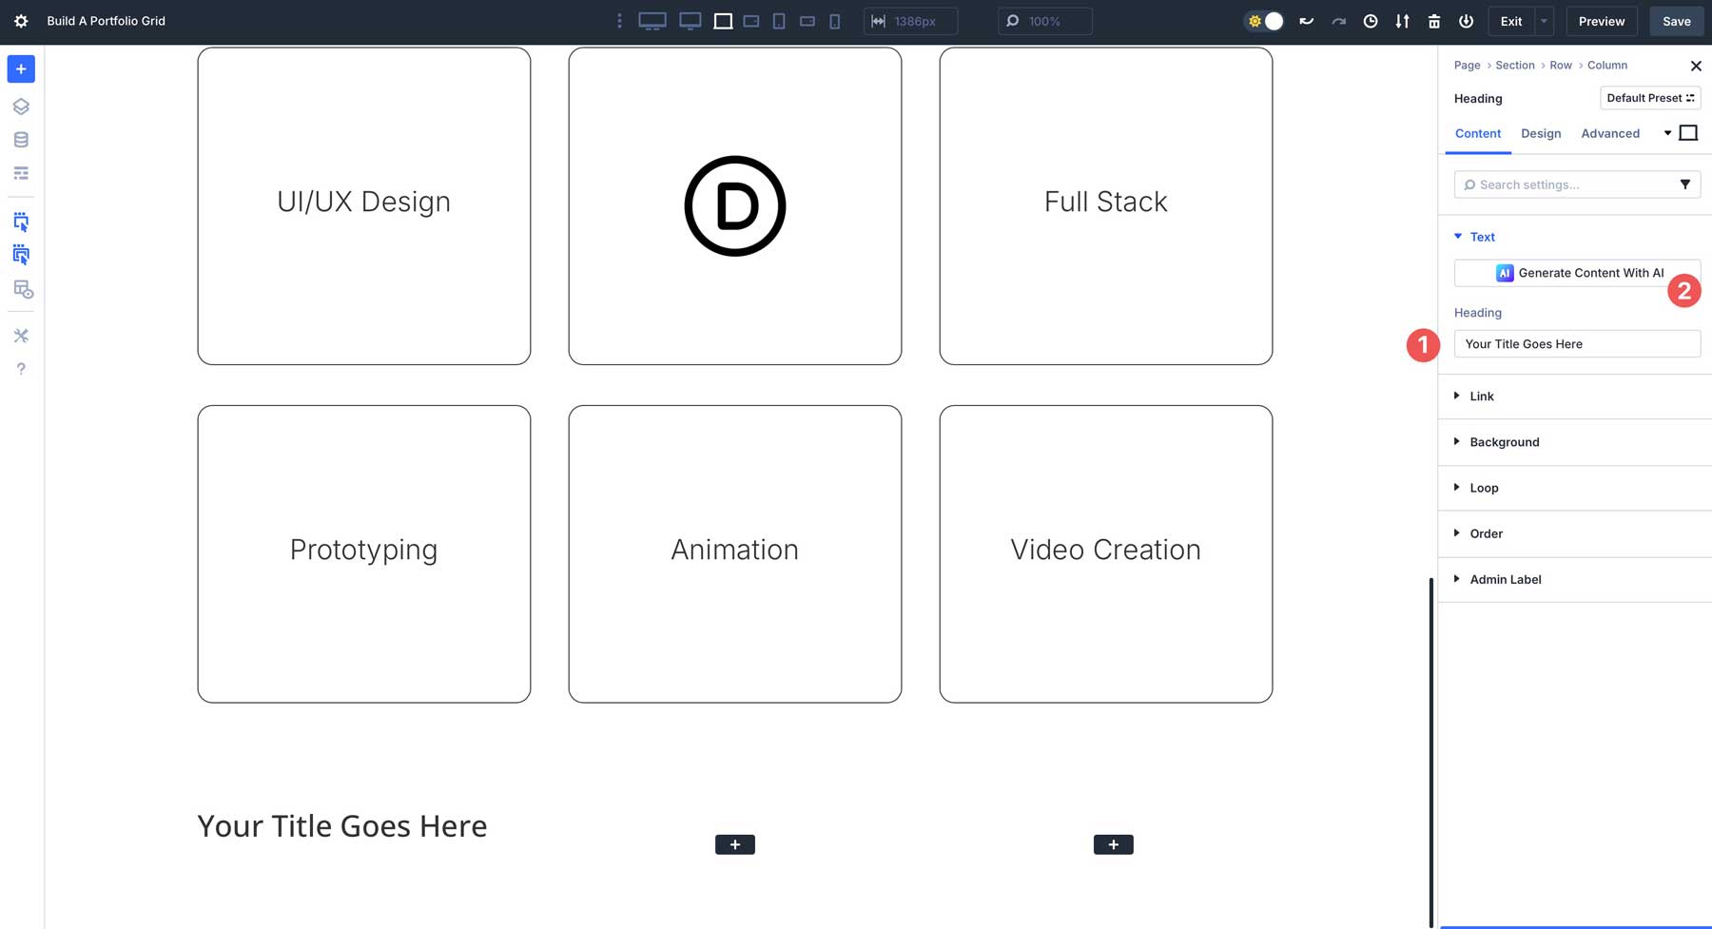Save the page
Screen dimensions: 1712x929
coord(1676,20)
